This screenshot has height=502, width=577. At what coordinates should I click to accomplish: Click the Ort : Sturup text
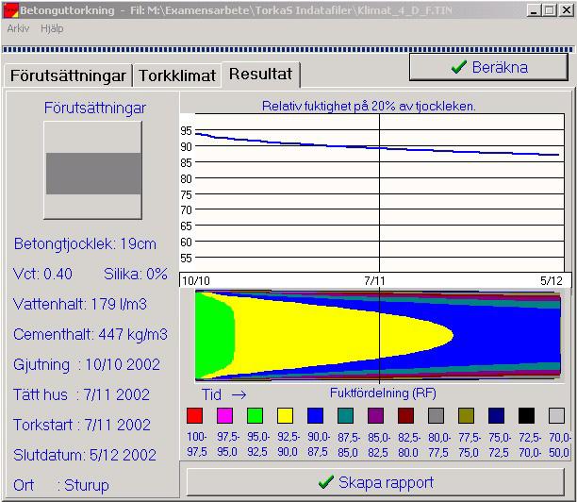point(61,485)
